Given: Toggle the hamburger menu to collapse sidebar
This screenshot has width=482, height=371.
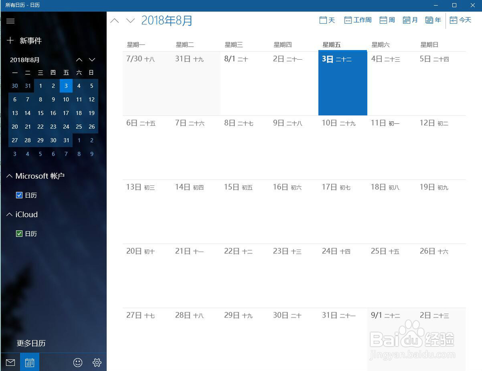Looking at the screenshot, I should [x=10, y=21].
